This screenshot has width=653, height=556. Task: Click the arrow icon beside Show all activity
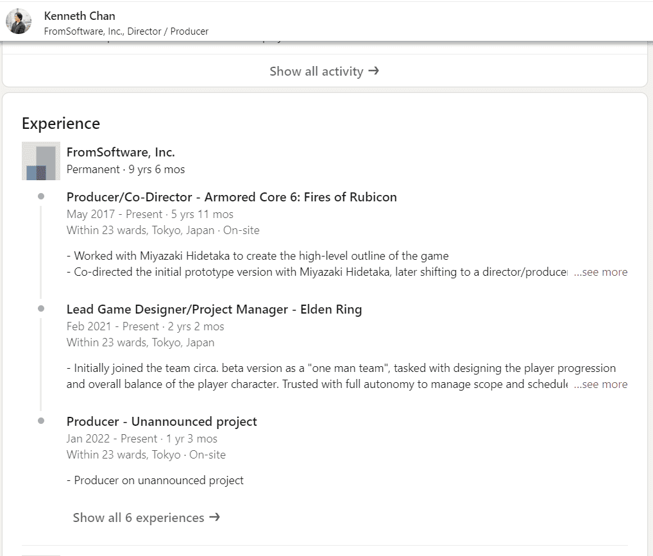[x=374, y=71]
